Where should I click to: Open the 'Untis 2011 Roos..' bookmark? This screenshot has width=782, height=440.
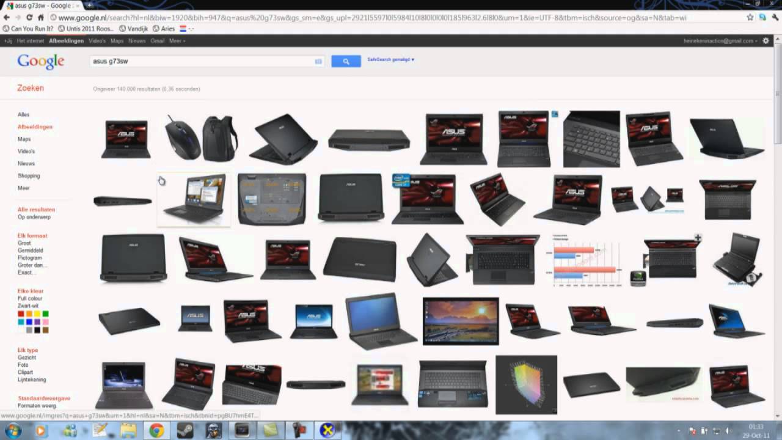pyautogui.click(x=86, y=29)
